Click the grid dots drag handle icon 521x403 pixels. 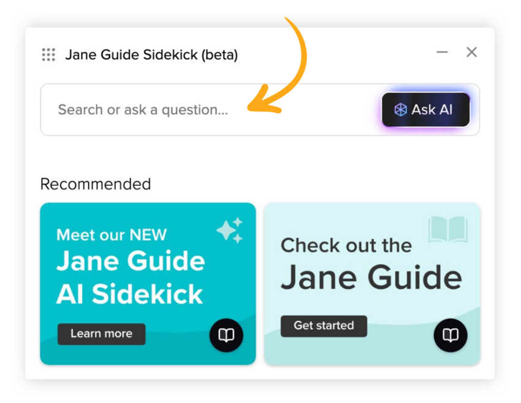point(48,55)
